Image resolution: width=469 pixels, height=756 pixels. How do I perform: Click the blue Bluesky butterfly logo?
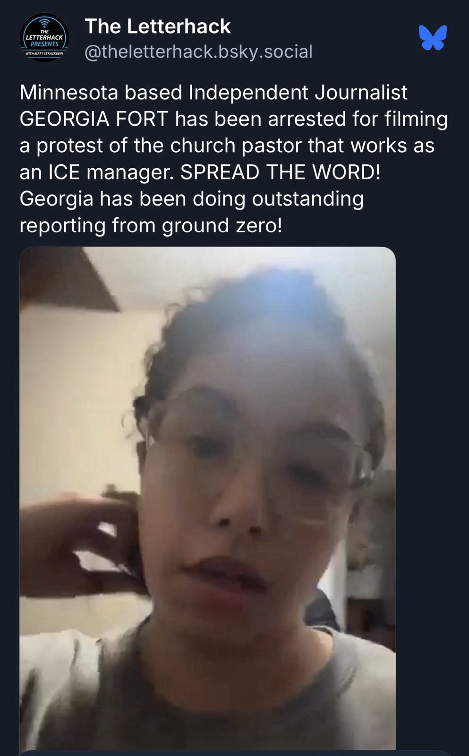[433, 38]
